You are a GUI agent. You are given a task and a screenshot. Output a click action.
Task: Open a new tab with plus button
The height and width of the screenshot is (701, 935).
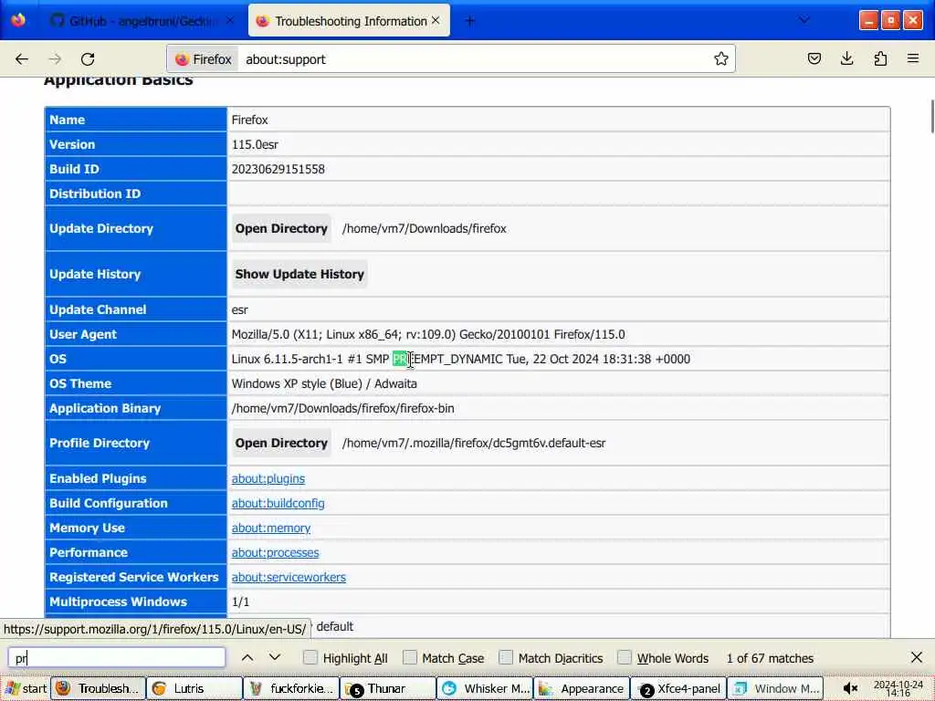point(470,21)
